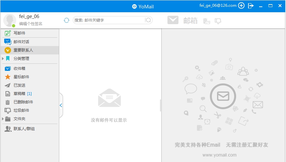Click the teal bookmark icon for 分类管理
Image resolution: width=286 pixels, height=162 pixels.
[8, 59]
